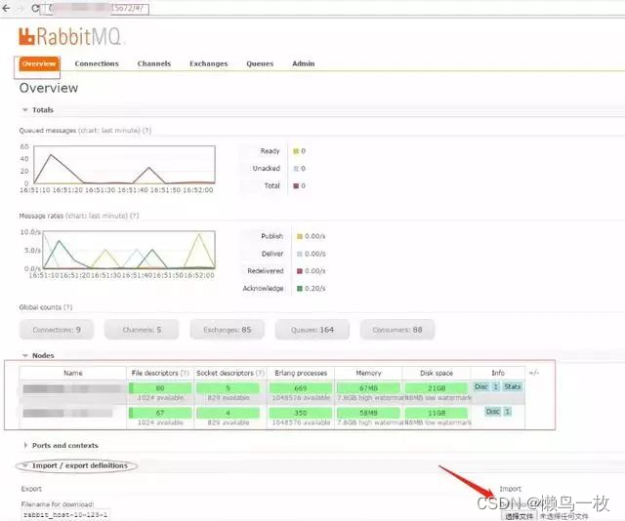
Task: Click the Acknowledge rate value 0.20/s
Action: [315, 289]
